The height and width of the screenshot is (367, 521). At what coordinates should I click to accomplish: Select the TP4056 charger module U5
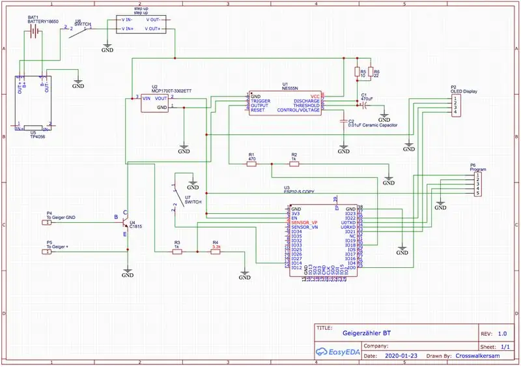click(x=33, y=103)
